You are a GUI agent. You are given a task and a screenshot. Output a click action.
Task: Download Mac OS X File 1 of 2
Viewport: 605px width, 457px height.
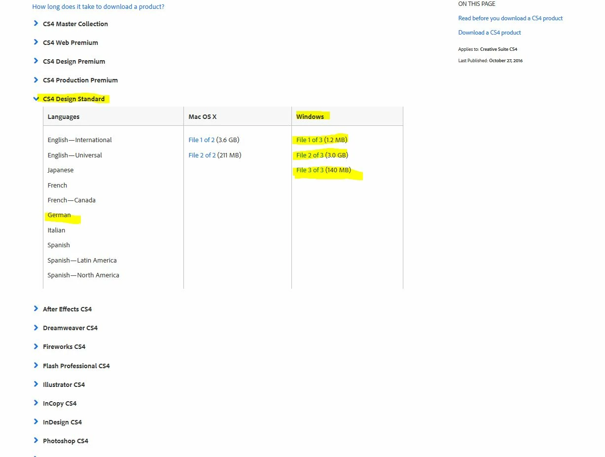pyautogui.click(x=202, y=140)
